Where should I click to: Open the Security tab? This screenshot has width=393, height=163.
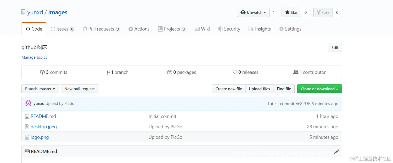[x=229, y=29]
